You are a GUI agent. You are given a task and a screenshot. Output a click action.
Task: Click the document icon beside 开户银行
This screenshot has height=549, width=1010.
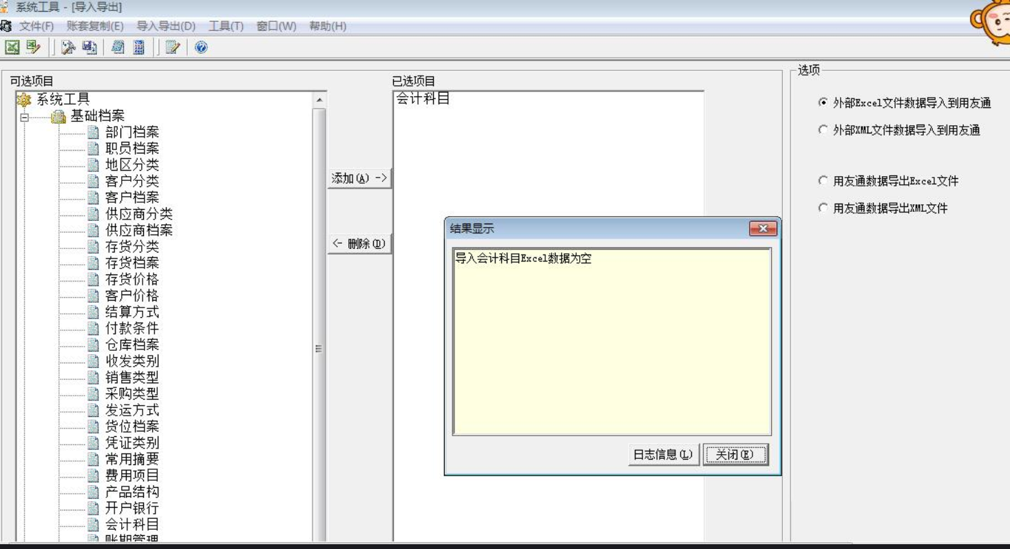click(x=94, y=508)
